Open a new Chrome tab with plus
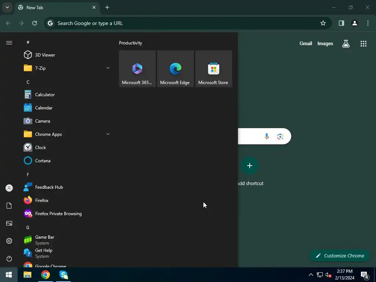The height and width of the screenshot is (282, 376). point(107,7)
